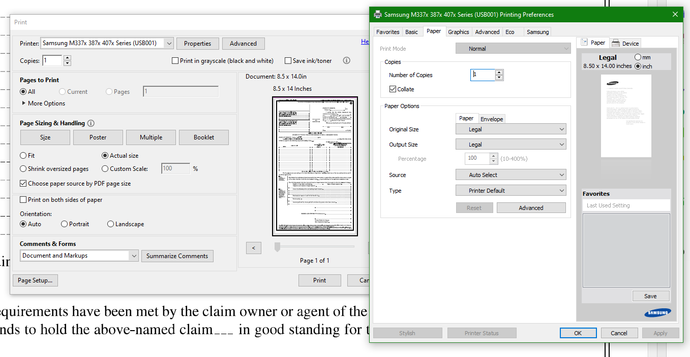Uncheck the Collate checkbox
The image size is (690, 357).
click(x=393, y=89)
